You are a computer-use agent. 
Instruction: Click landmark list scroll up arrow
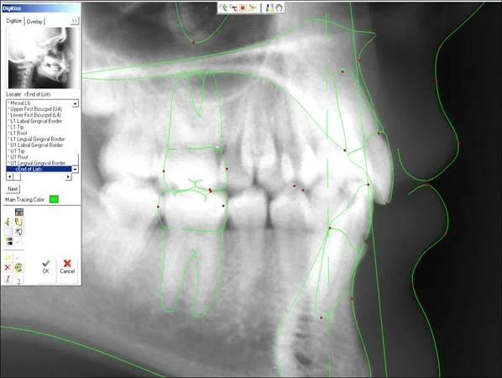pos(75,103)
